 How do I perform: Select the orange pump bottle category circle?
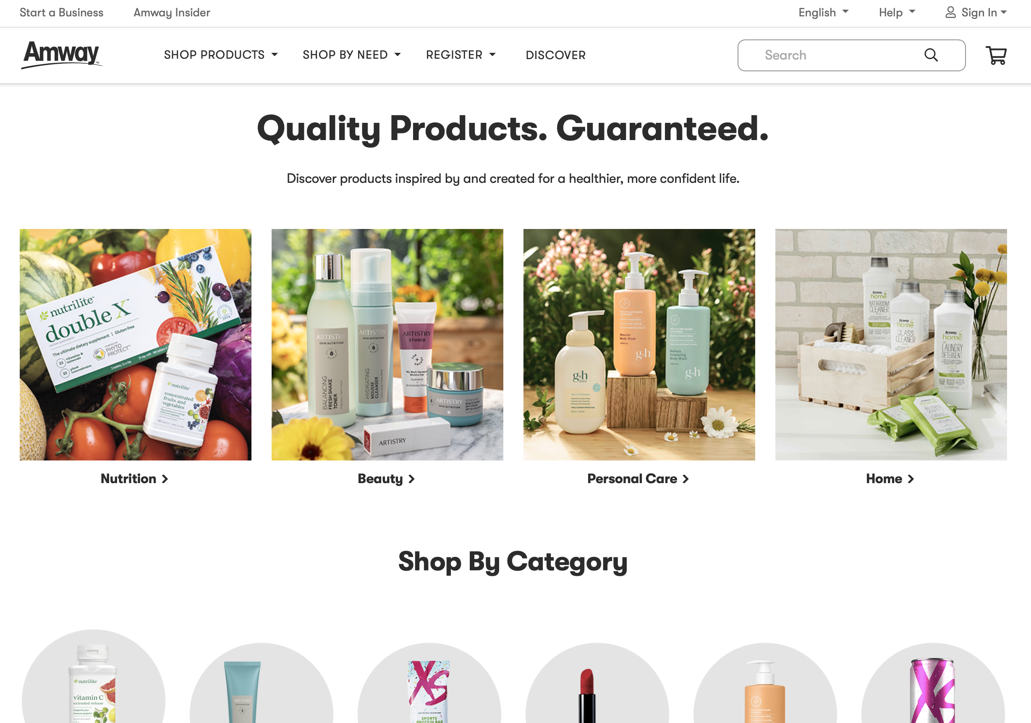[x=765, y=683]
